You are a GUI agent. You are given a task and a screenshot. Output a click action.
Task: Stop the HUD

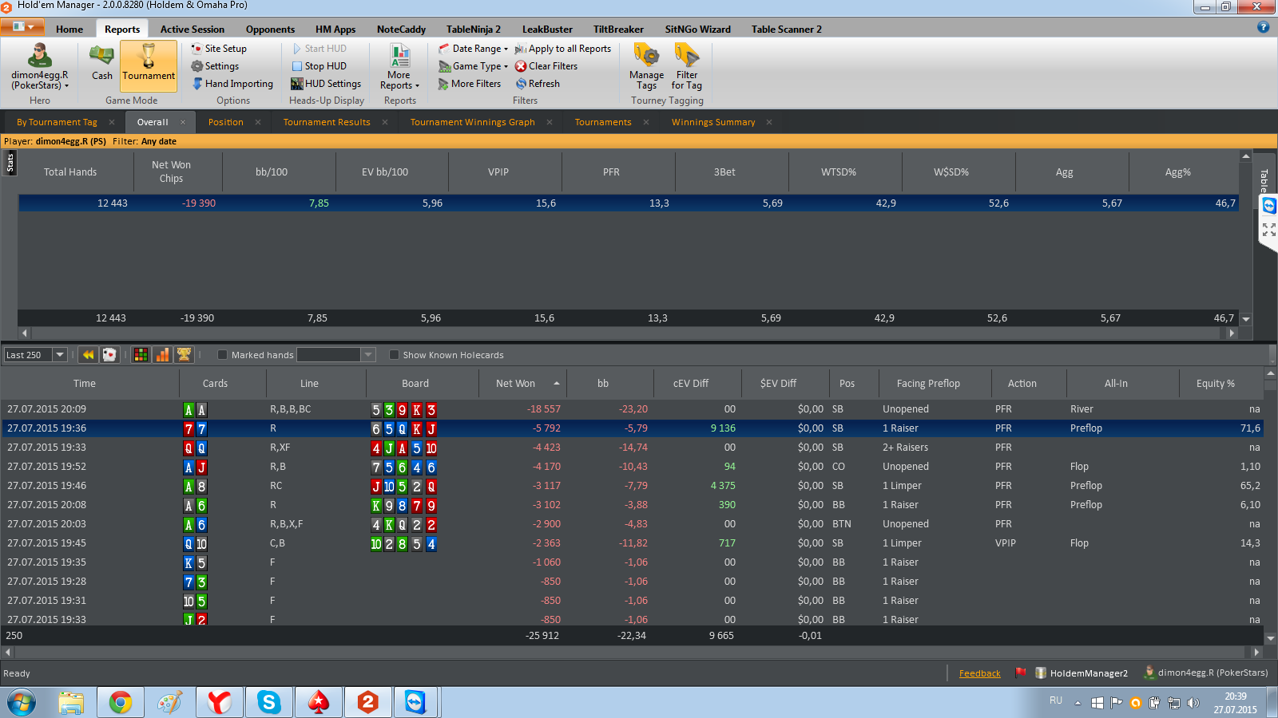tap(319, 66)
